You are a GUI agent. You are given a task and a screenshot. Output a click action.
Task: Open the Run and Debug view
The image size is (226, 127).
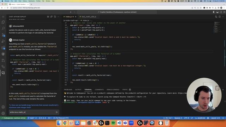pyautogui.click(x=3, y=41)
